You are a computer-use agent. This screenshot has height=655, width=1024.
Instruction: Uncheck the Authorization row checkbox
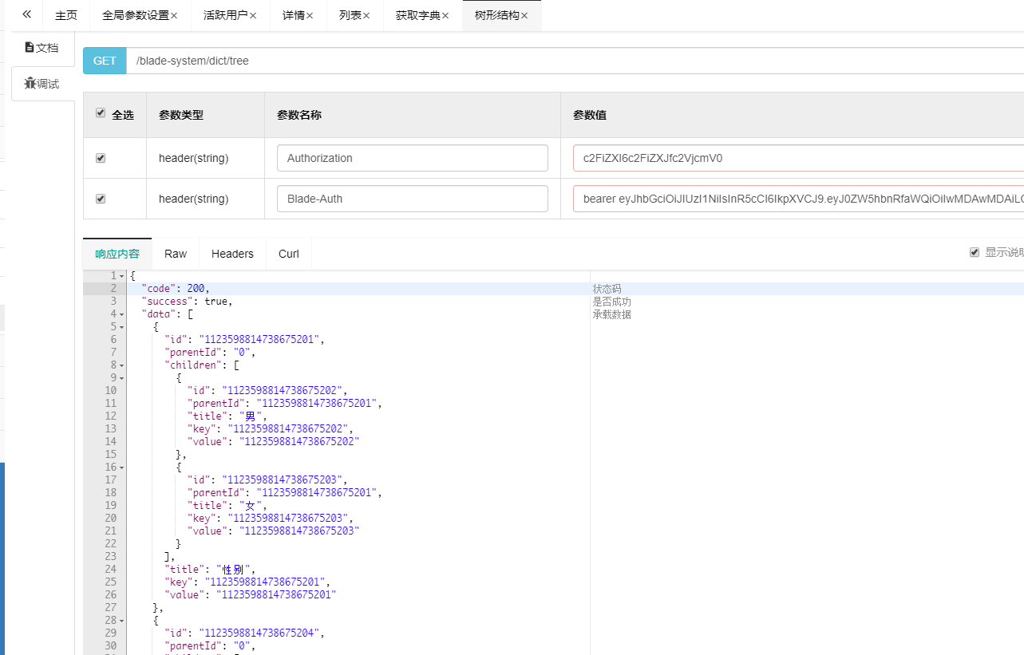[101, 158]
